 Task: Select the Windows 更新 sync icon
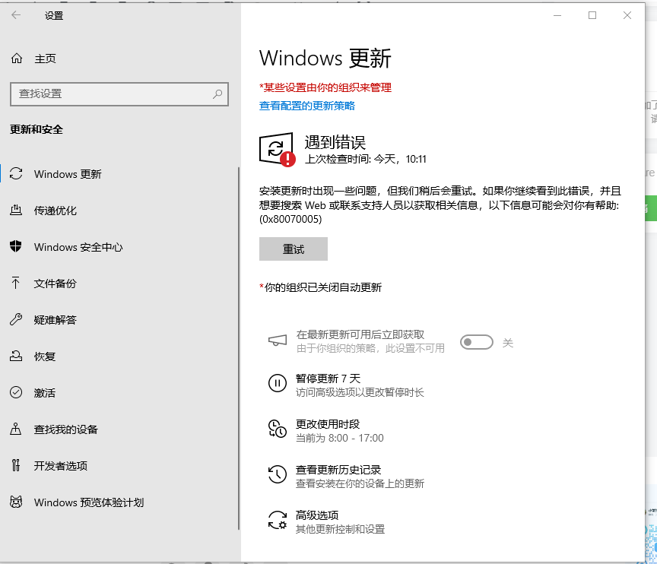[16, 174]
